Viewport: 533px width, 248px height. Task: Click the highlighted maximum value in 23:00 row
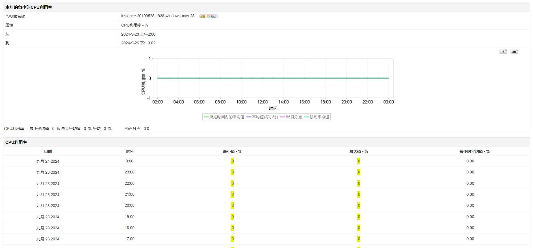click(x=359, y=172)
